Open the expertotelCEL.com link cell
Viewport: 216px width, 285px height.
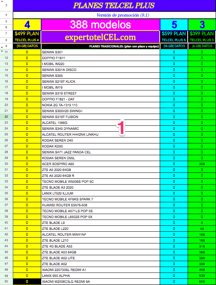pos(100,37)
